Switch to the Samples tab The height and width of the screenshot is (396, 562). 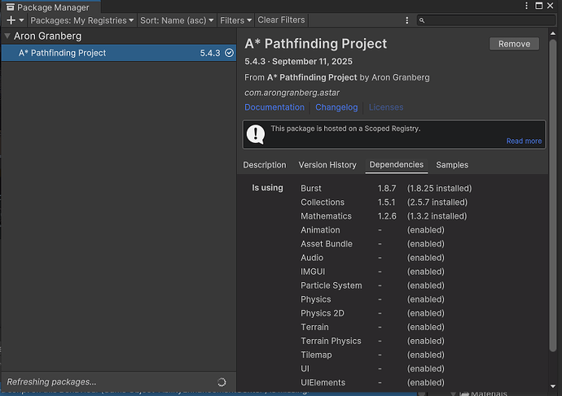click(452, 164)
